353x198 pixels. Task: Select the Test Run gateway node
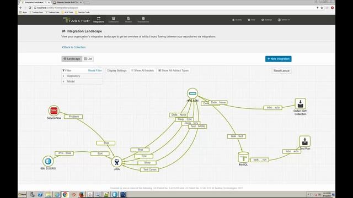pos(305,141)
